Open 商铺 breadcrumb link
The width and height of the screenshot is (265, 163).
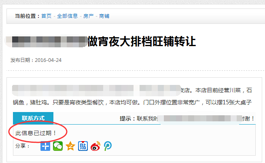(104, 16)
